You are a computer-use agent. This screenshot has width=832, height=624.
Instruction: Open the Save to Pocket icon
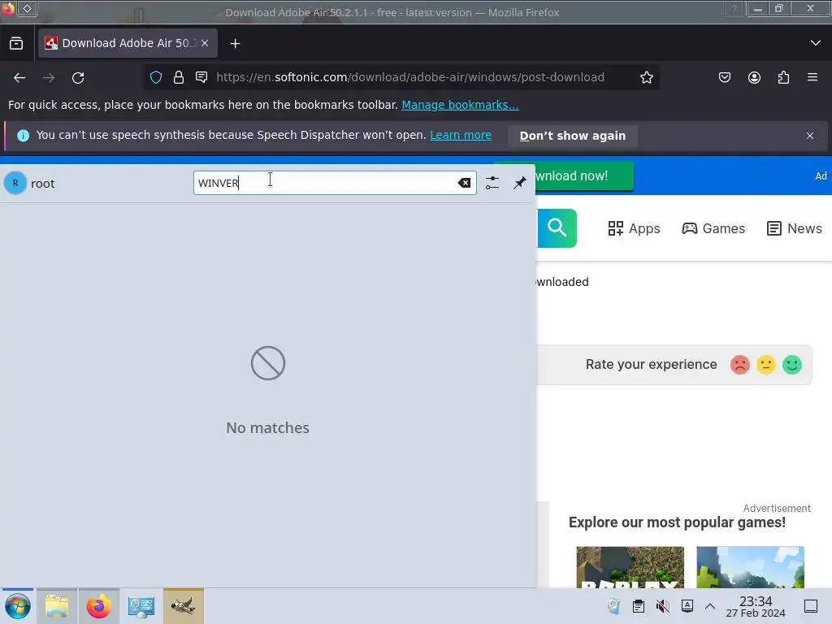click(725, 77)
